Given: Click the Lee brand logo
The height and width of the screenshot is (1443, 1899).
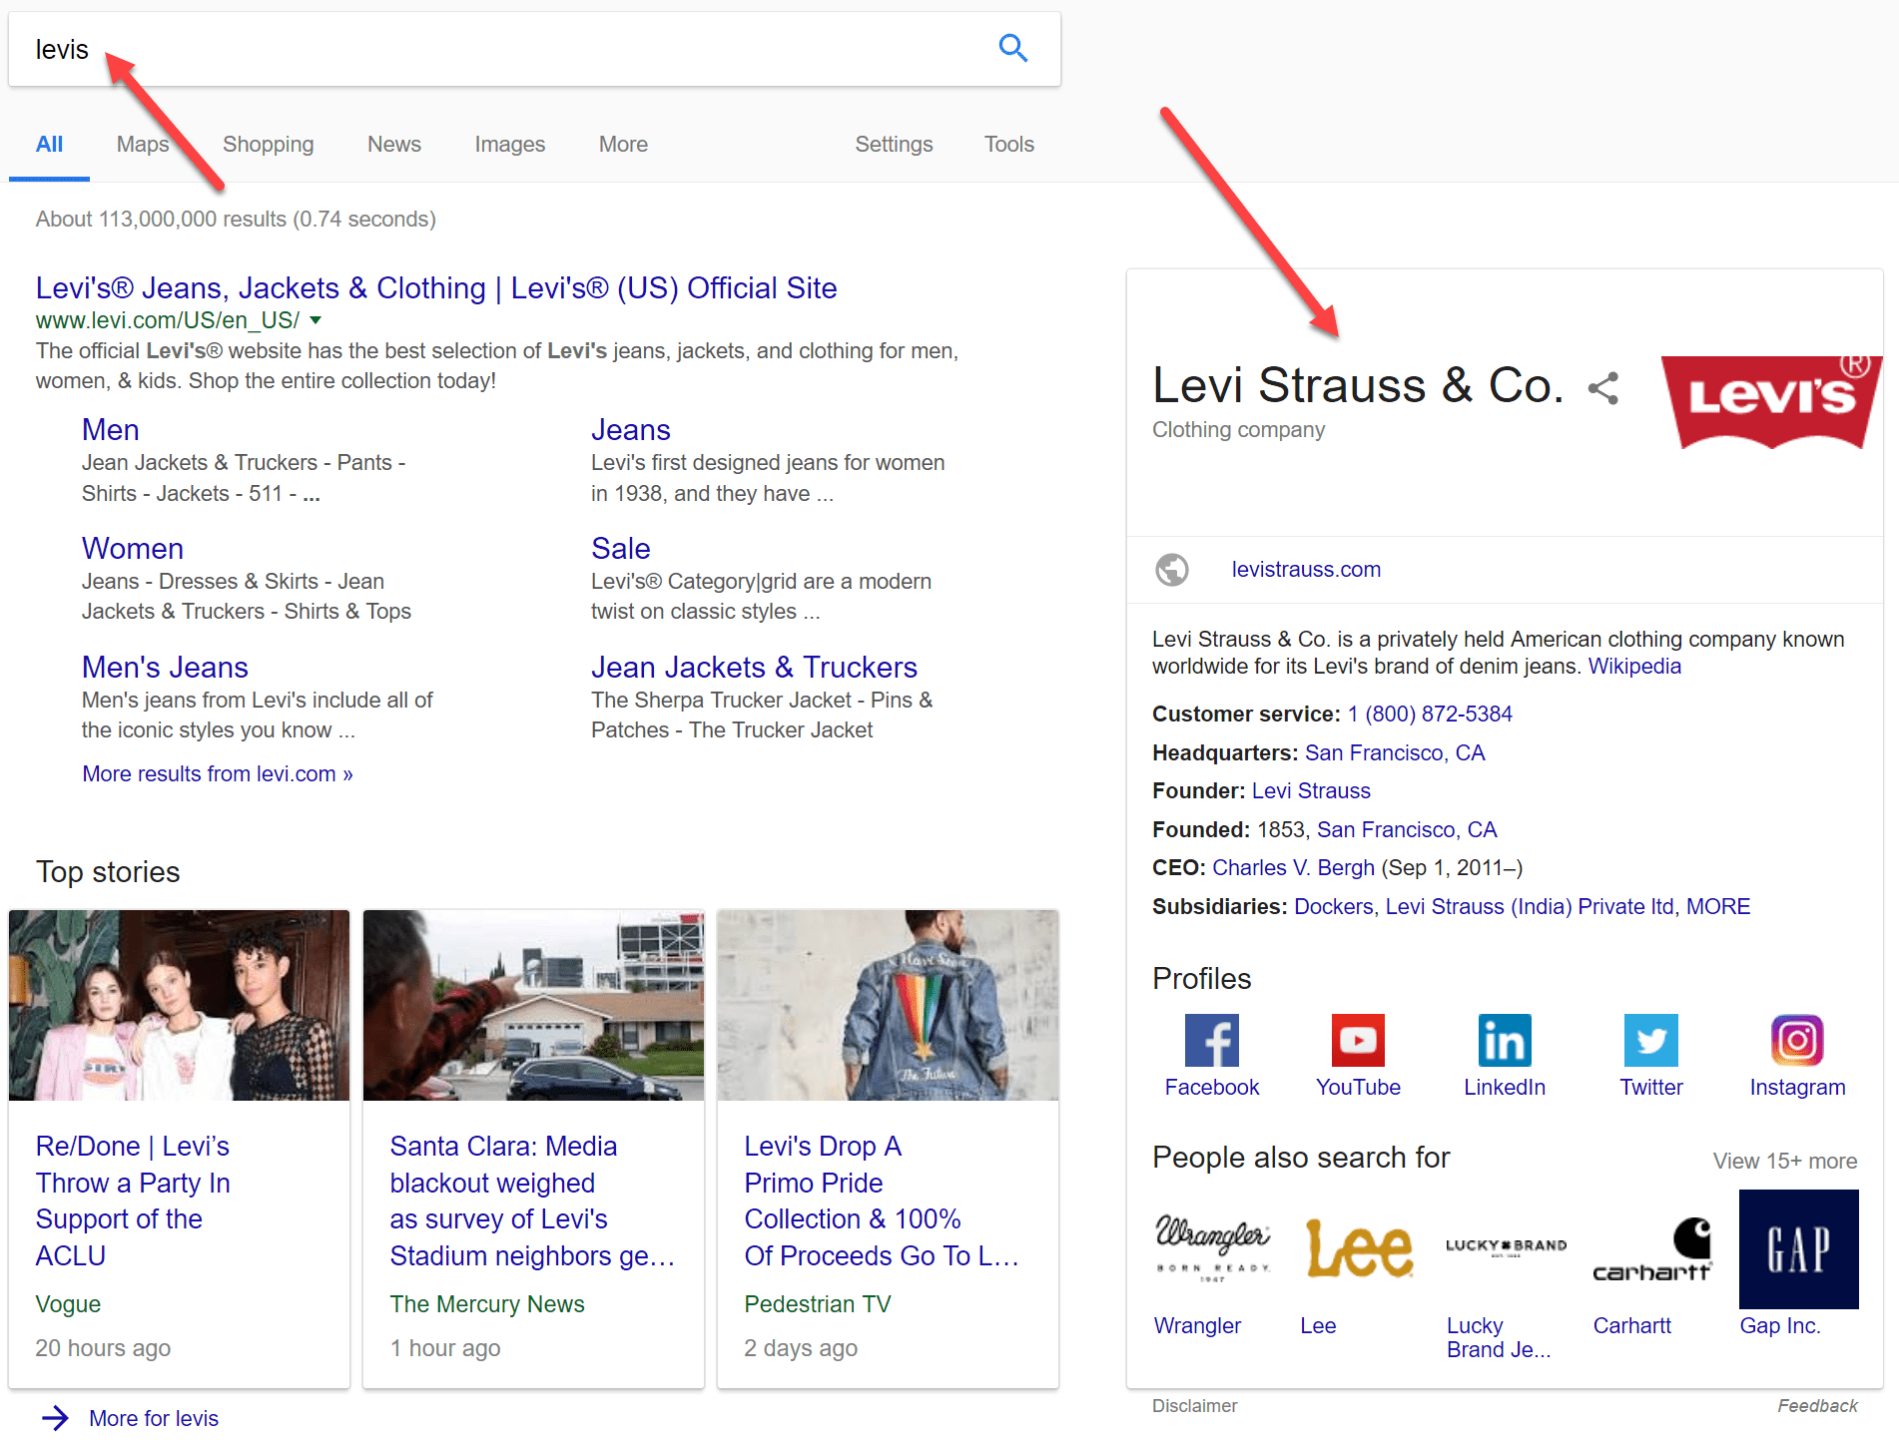Looking at the screenshot, I should point(1359,1248).
